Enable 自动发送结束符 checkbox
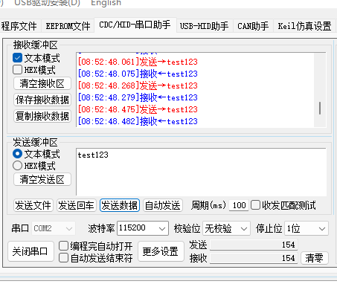Screen dimensions: 337x284 tap(63, 258)
